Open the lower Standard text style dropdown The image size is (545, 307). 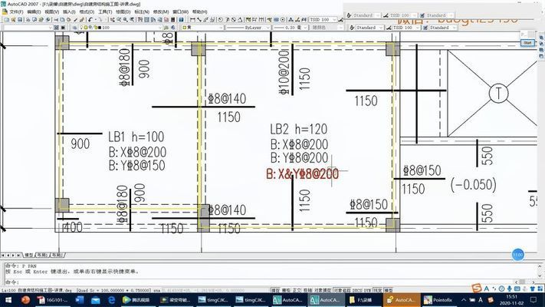click(x=369, y=28)
